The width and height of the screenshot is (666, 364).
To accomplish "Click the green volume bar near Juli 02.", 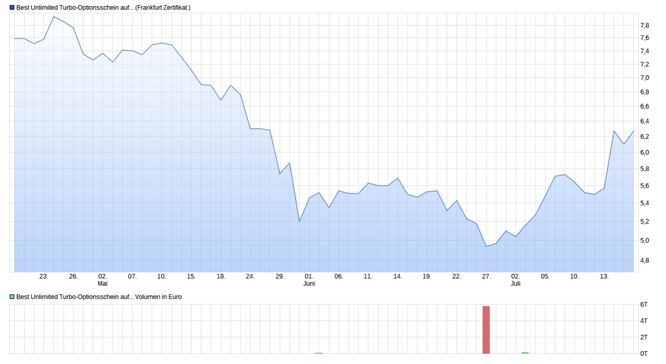I will [524, 353].
